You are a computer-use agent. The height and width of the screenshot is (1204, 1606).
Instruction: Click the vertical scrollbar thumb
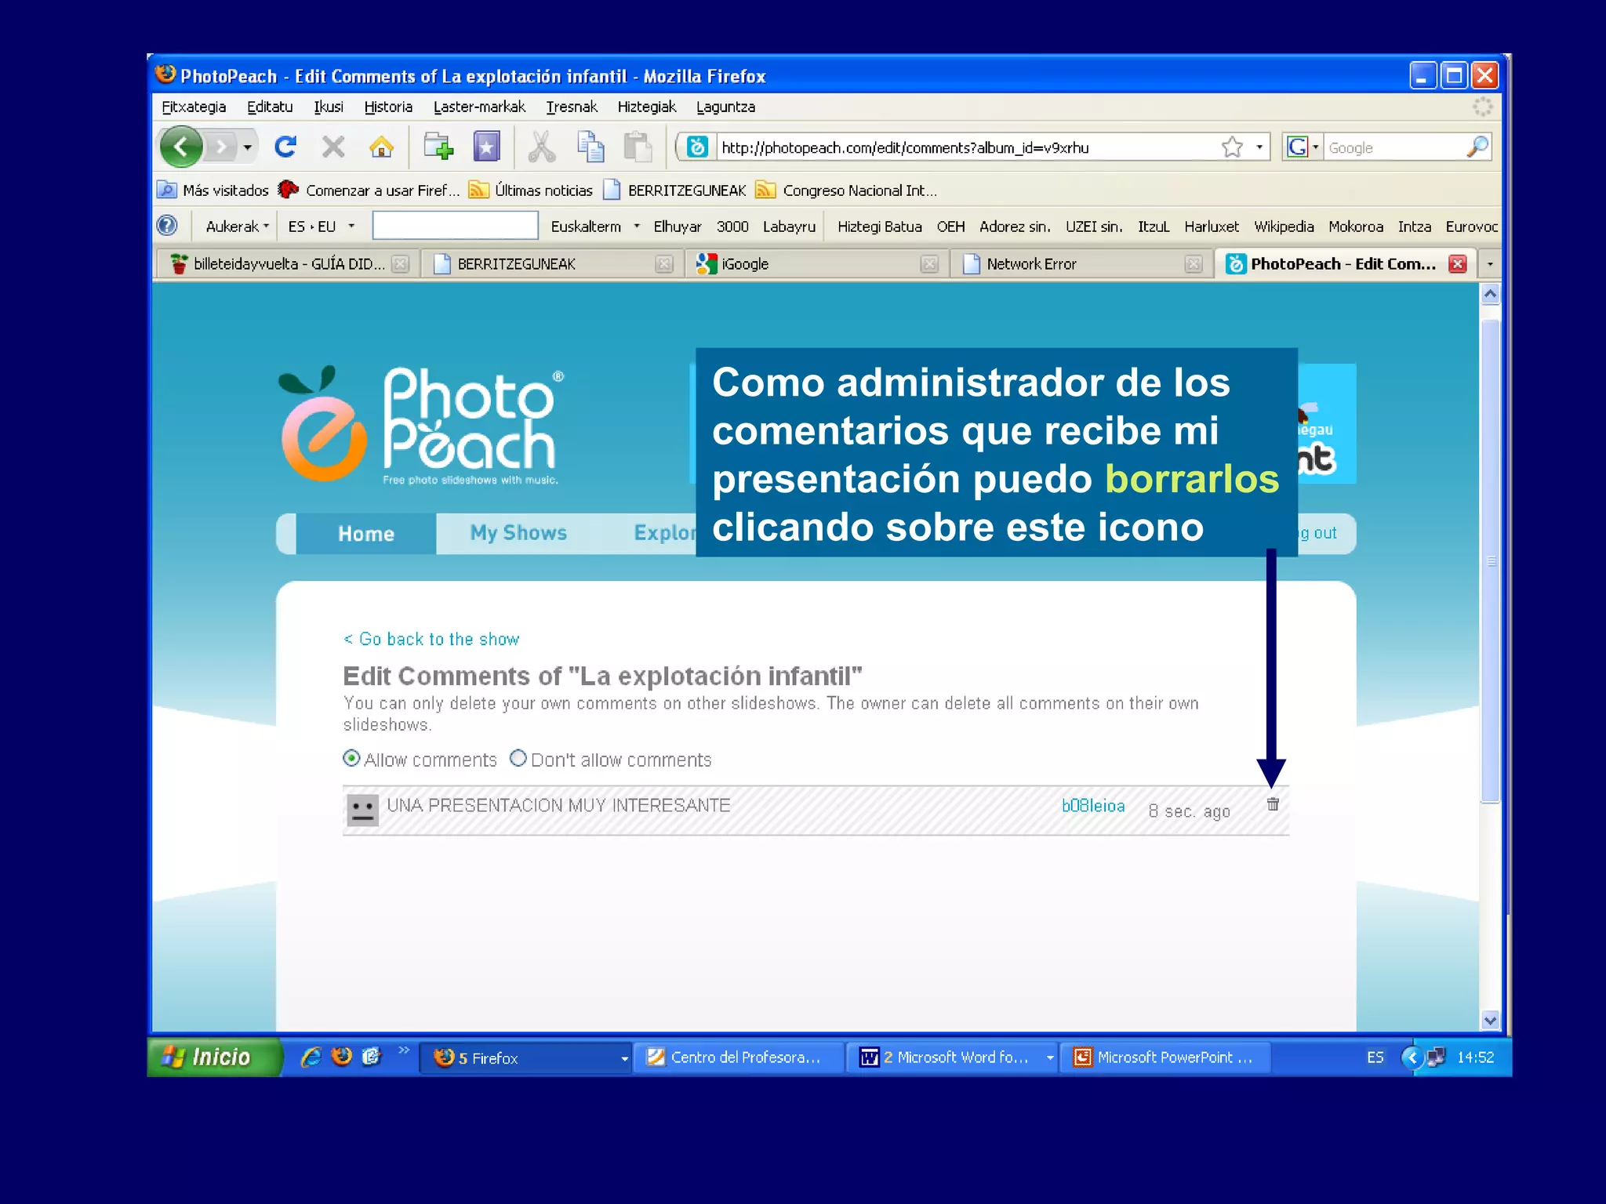1490,560
